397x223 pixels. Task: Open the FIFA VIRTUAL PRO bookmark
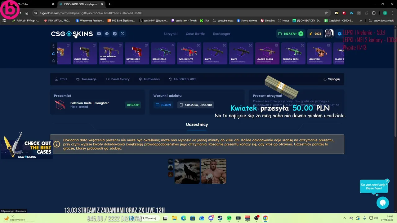[57, 21]
